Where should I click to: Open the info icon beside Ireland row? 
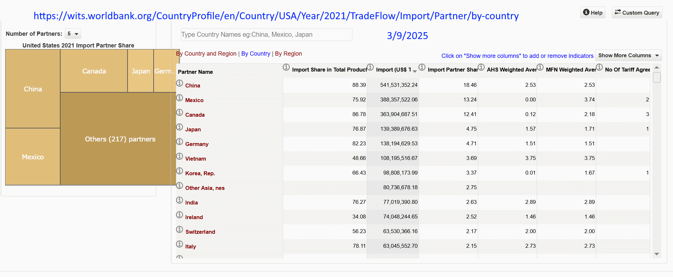point(179,215)
